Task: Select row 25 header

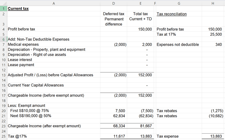Action: click(3, 136)
